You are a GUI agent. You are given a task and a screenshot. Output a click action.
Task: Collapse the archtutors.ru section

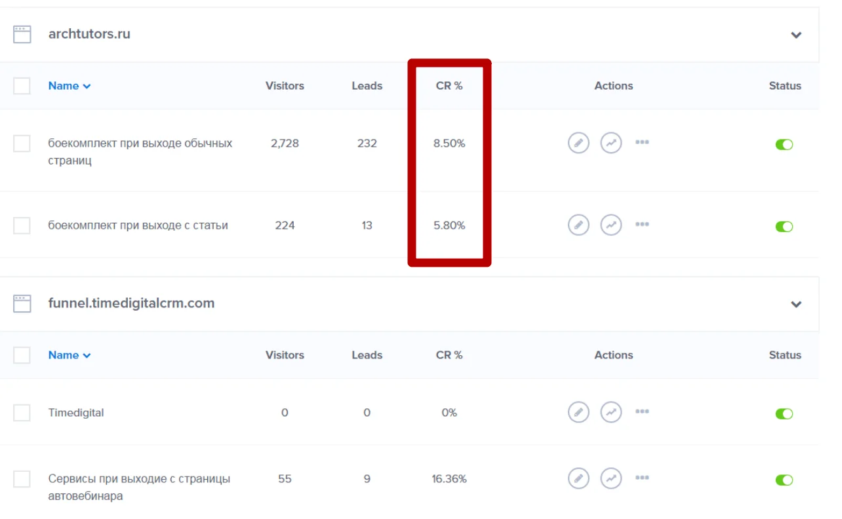coord(796,35)
